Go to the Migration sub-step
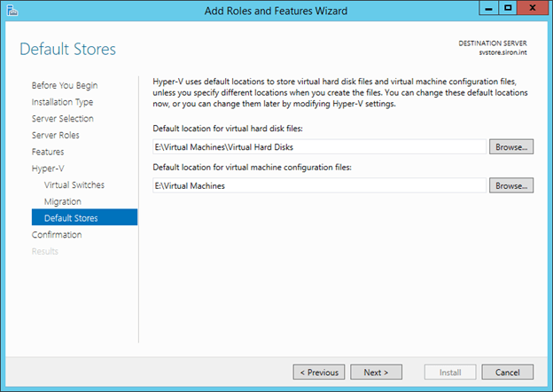 (63, 201)
